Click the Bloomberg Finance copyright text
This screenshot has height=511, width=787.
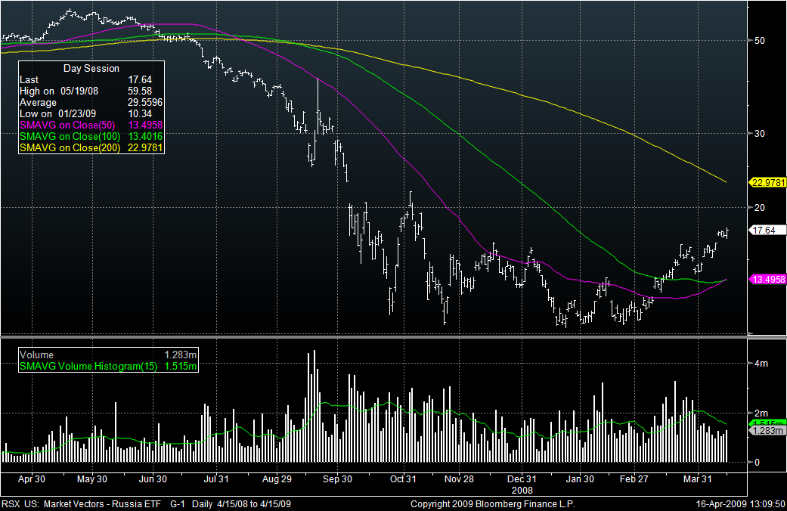point(492,504)
